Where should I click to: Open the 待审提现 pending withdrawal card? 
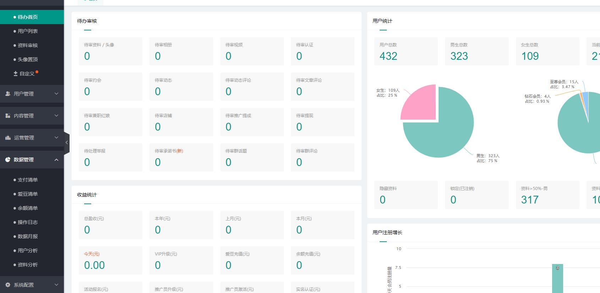click(322, 122)
